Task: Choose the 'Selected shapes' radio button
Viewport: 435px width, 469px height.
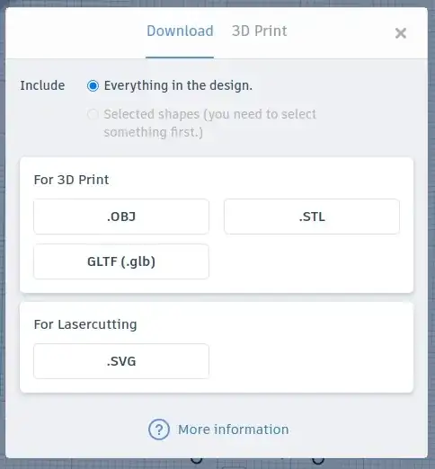Action: [93, 114]
